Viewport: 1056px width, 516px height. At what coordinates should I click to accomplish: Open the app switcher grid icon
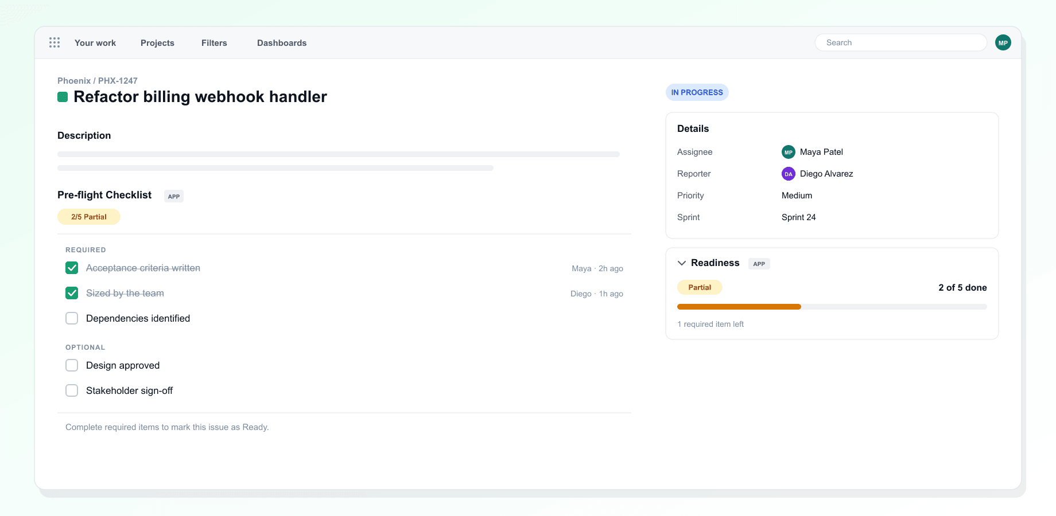(55, 42)
